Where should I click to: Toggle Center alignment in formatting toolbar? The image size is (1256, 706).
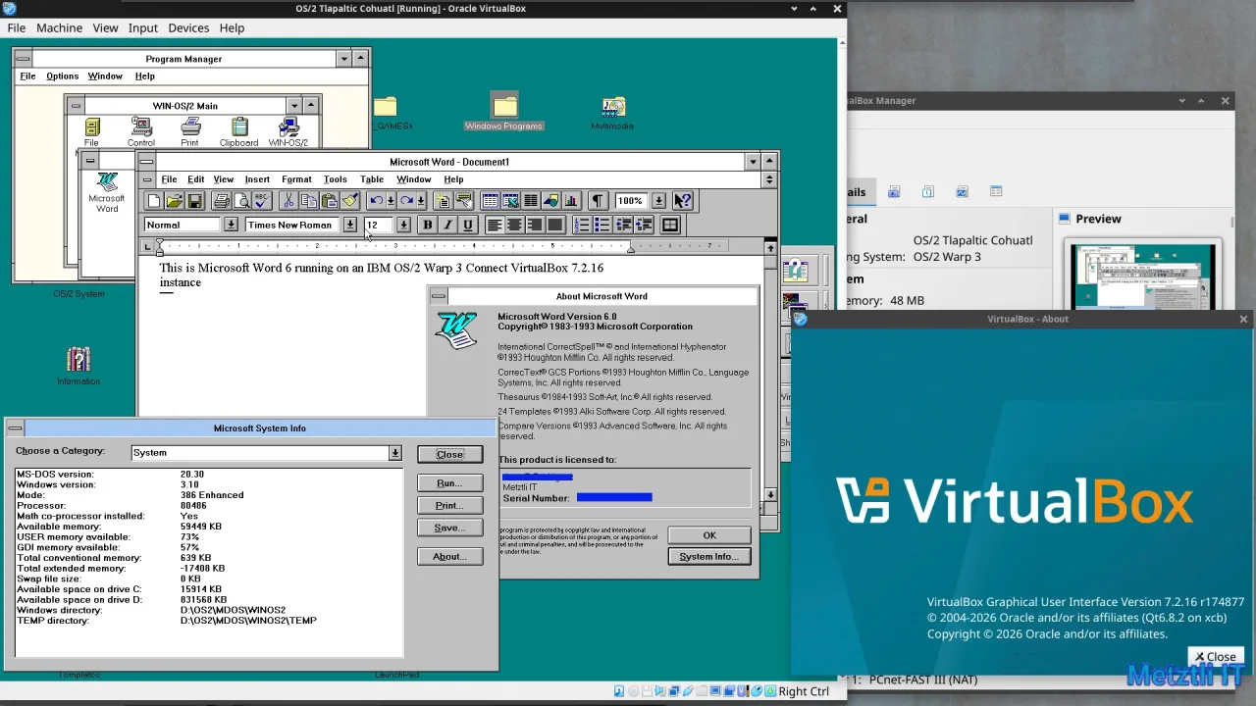tap(514, 225)
